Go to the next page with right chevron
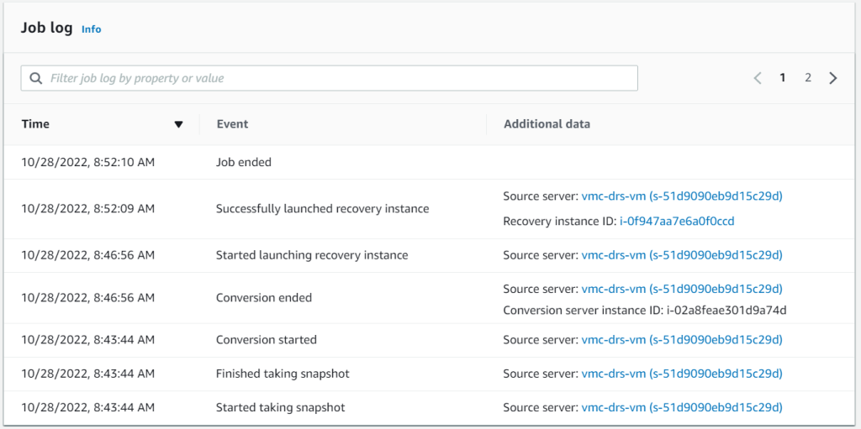The height and width of the screenshot is (429, 861). (833, 78)
